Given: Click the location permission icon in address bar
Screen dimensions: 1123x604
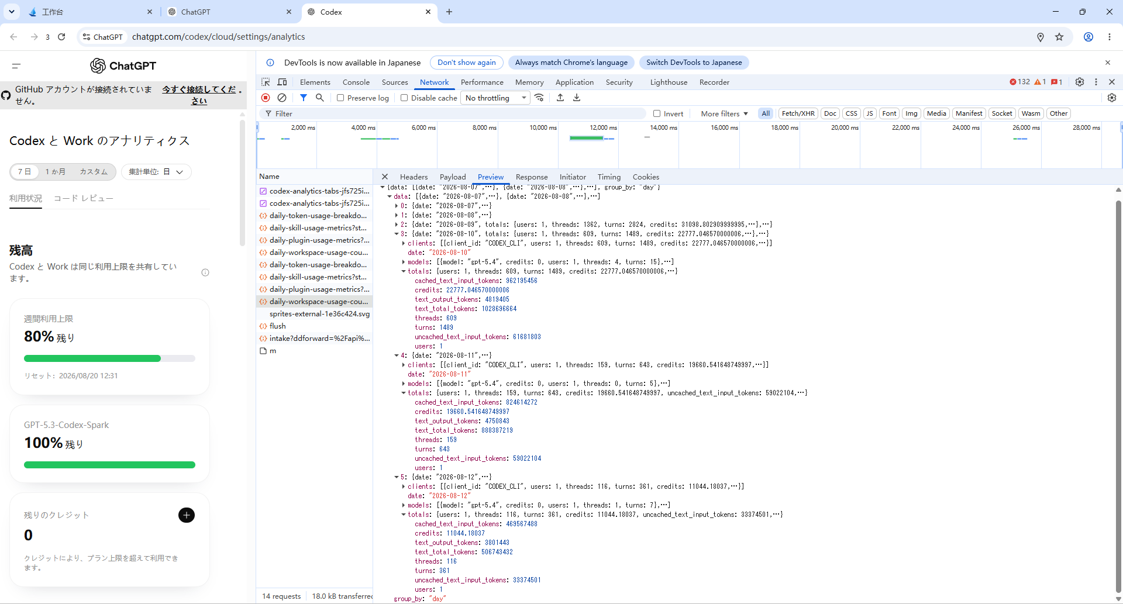Looking at the screenshot, I should [1041, 37].
